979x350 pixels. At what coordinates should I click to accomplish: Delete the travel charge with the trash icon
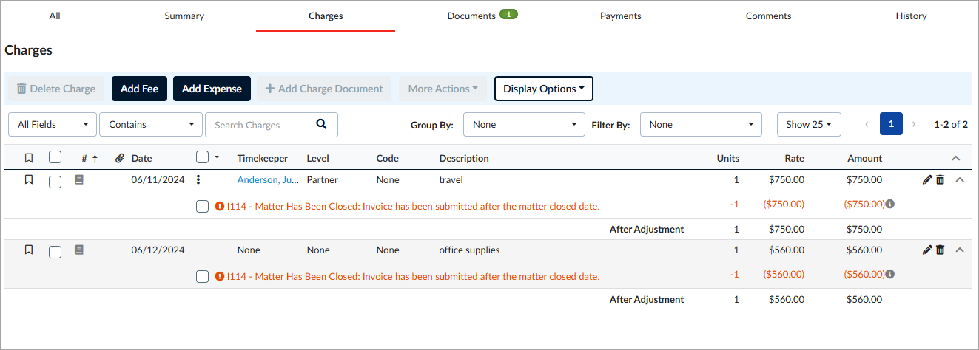941,179
